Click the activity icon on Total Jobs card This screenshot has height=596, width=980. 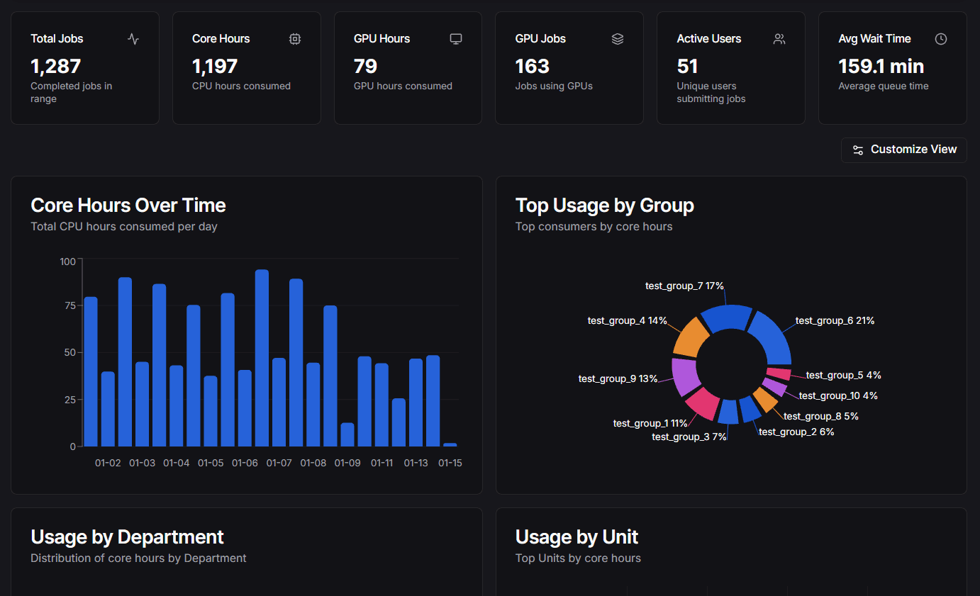click(133, 39)
